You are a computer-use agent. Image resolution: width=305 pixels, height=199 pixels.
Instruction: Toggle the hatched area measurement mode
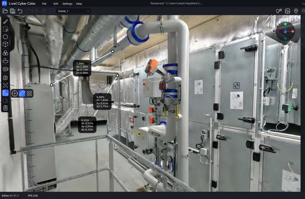29,94
